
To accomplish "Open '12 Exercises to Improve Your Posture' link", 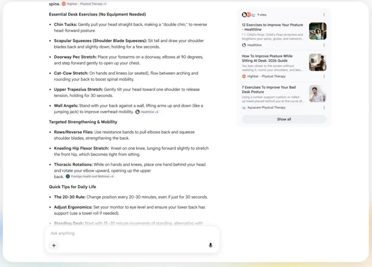I will [x=272, y=27].
